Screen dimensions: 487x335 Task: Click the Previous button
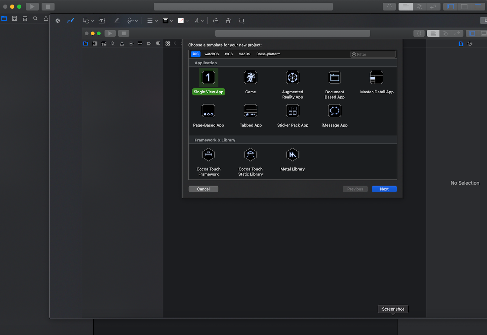pos(355,189)
